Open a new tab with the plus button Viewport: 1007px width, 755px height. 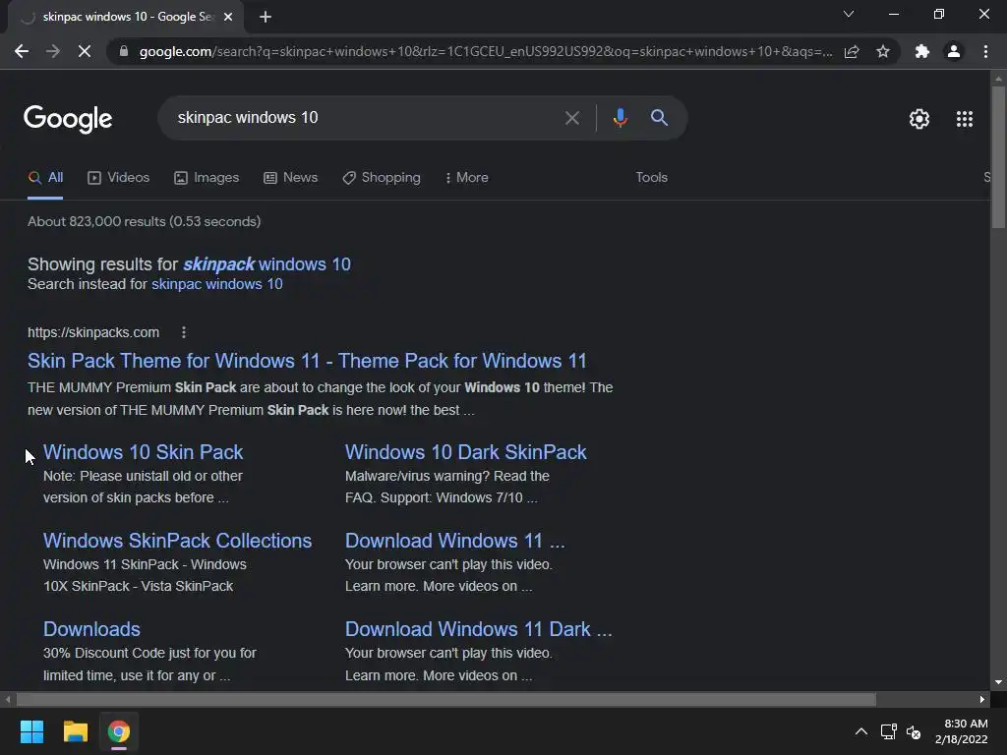(x=266, y=17)
